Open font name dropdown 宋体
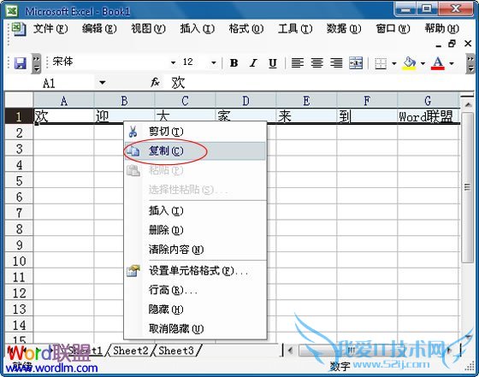Screen dimensions: 479x377 pyautogui.click(x=173, y=62)
